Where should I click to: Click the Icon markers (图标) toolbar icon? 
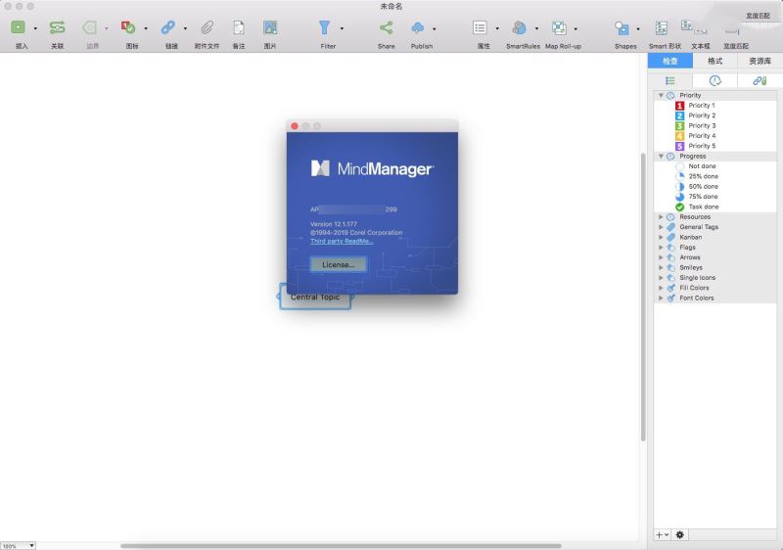(x=128, y=27)
